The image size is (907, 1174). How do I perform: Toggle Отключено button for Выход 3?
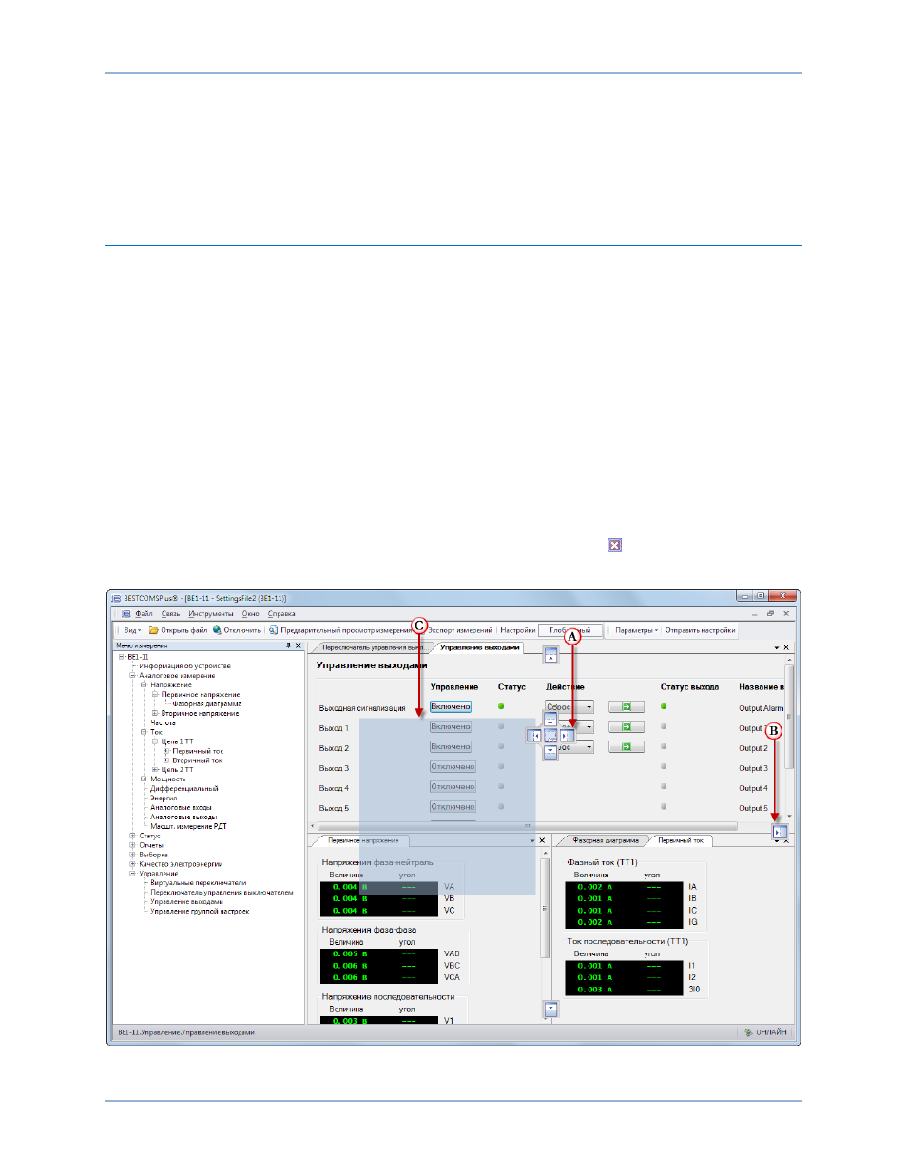click(x=453, y=767)
